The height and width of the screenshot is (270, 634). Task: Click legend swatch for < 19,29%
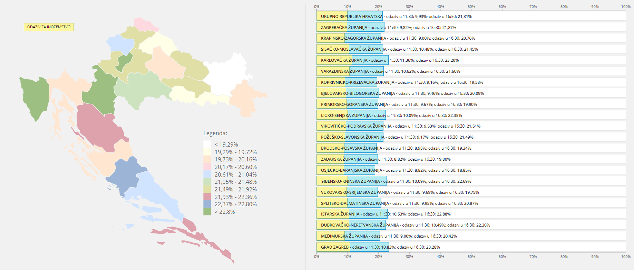207,144
